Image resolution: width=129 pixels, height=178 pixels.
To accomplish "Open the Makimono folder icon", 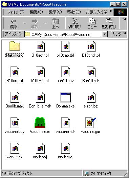I will [x=15, y=46].
